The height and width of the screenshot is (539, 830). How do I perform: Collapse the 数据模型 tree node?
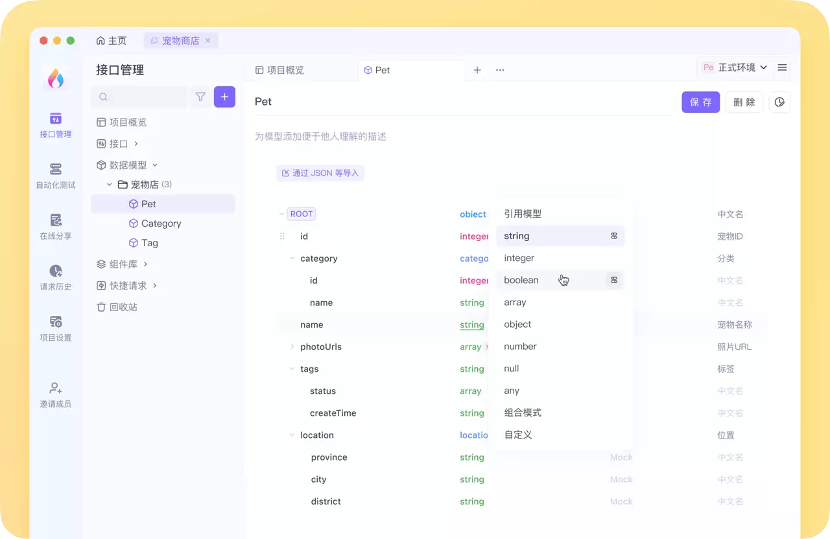click(x=155, y=165)
